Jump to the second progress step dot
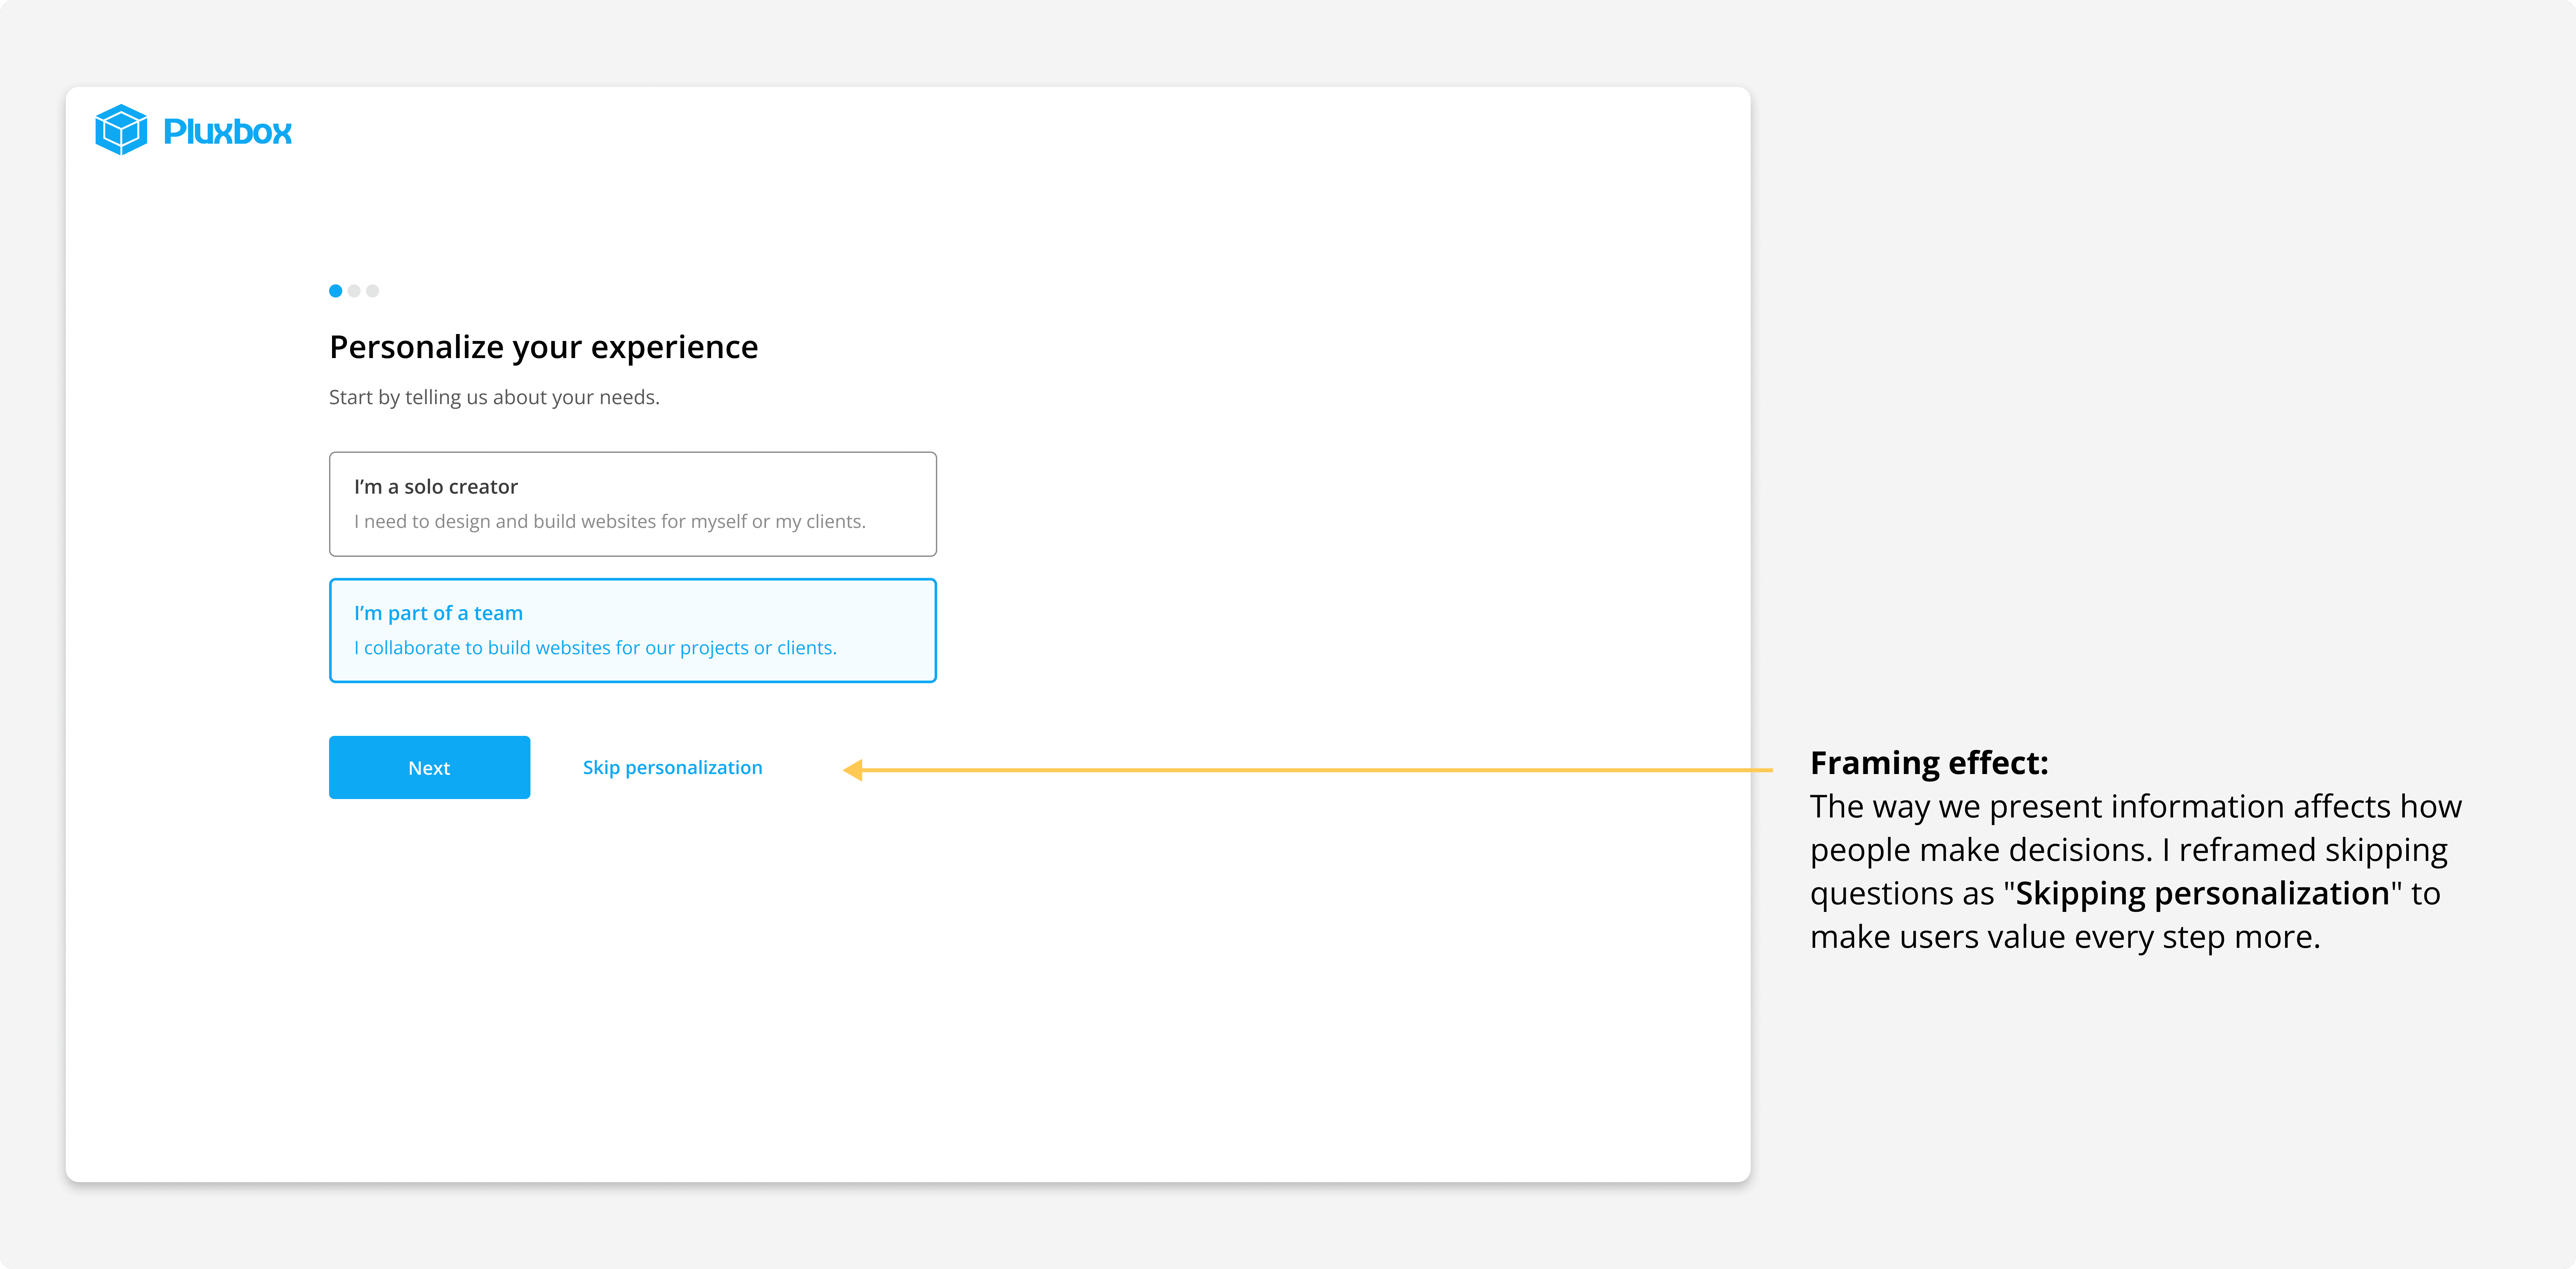Viewport: 2576px width, 1269px height. tap(354, 291)
